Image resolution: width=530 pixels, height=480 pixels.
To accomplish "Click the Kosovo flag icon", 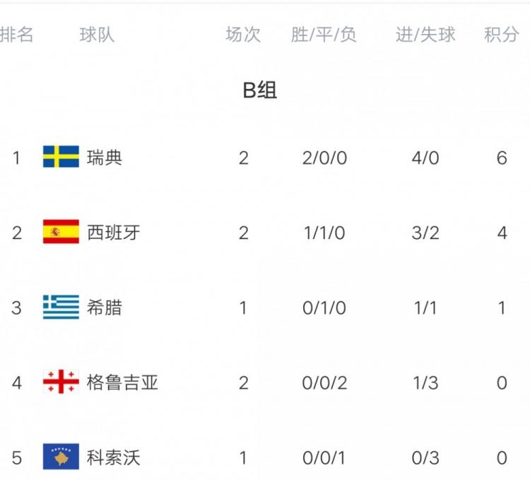I will click(61, 457).
